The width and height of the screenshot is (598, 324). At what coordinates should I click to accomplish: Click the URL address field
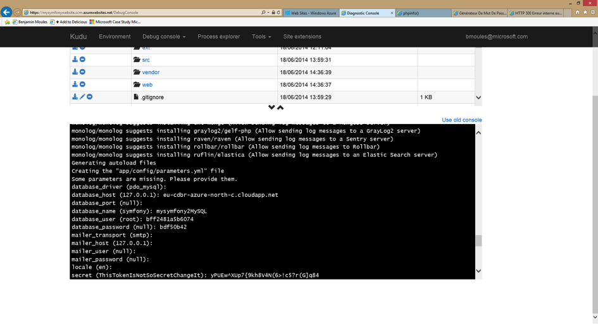tap(141, 13)
